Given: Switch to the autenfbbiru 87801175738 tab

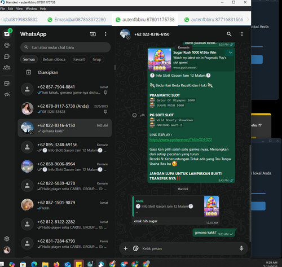Looking at the screenshot, I should (145, 20).
